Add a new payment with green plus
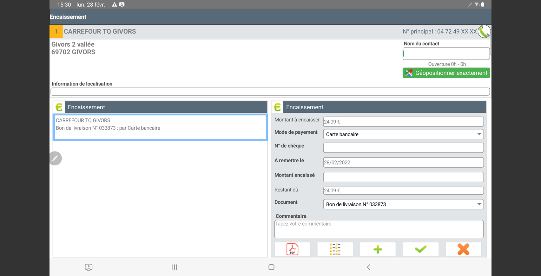Viewport: 541px width, 276px height. tap(378, 249)
